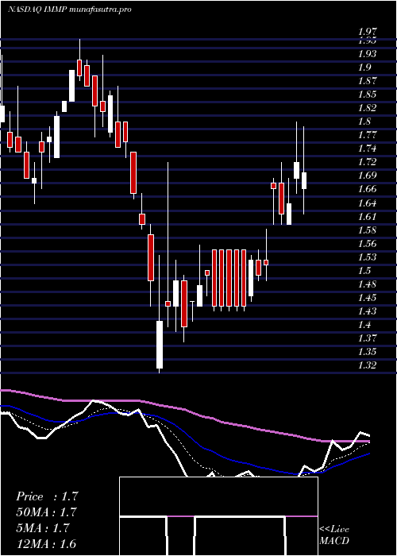Click the 1.82 price level label

pyautogui.click(x=367, y=108)
